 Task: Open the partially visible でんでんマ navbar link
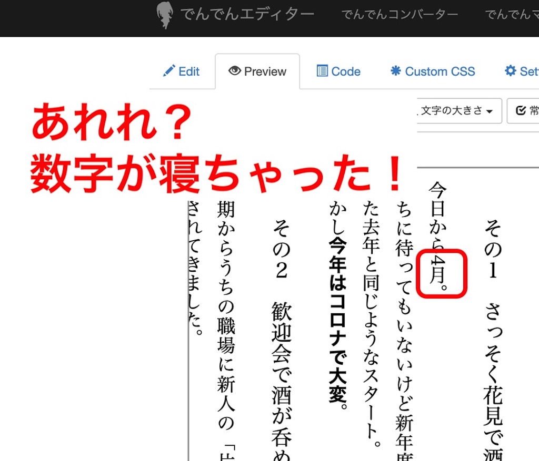point(510,15)
